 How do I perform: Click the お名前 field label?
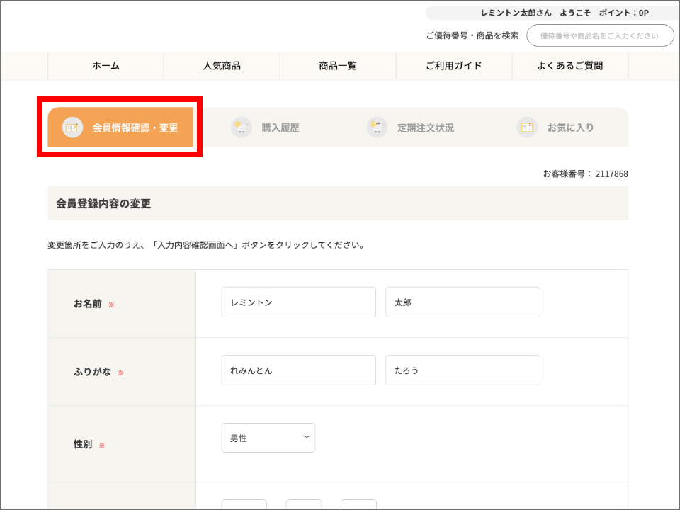[x=88, y=304]
